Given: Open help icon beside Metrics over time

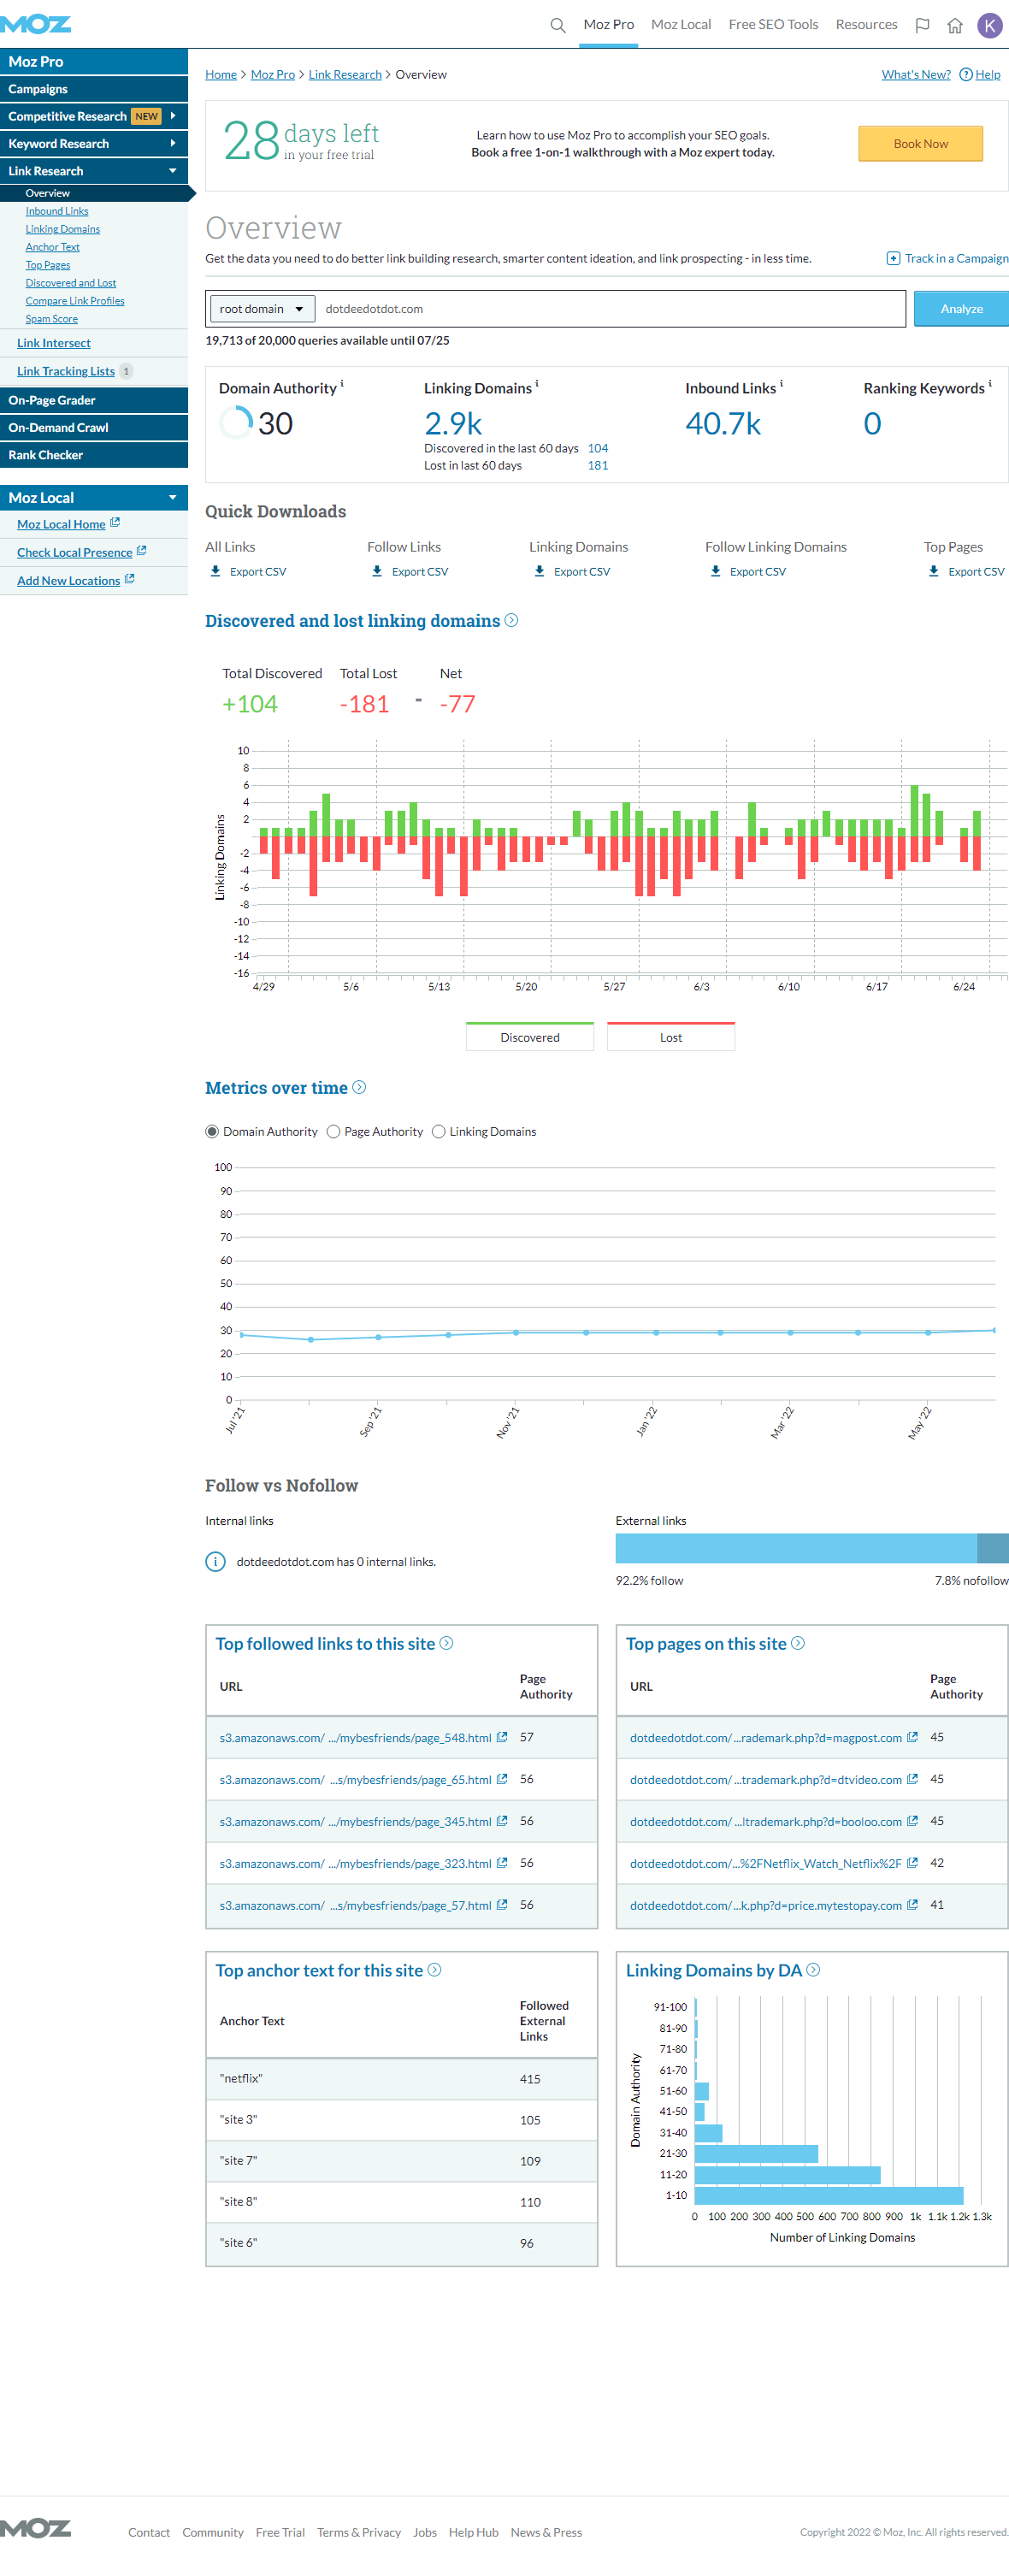Looking at the screenshot, I should 359,1087.
